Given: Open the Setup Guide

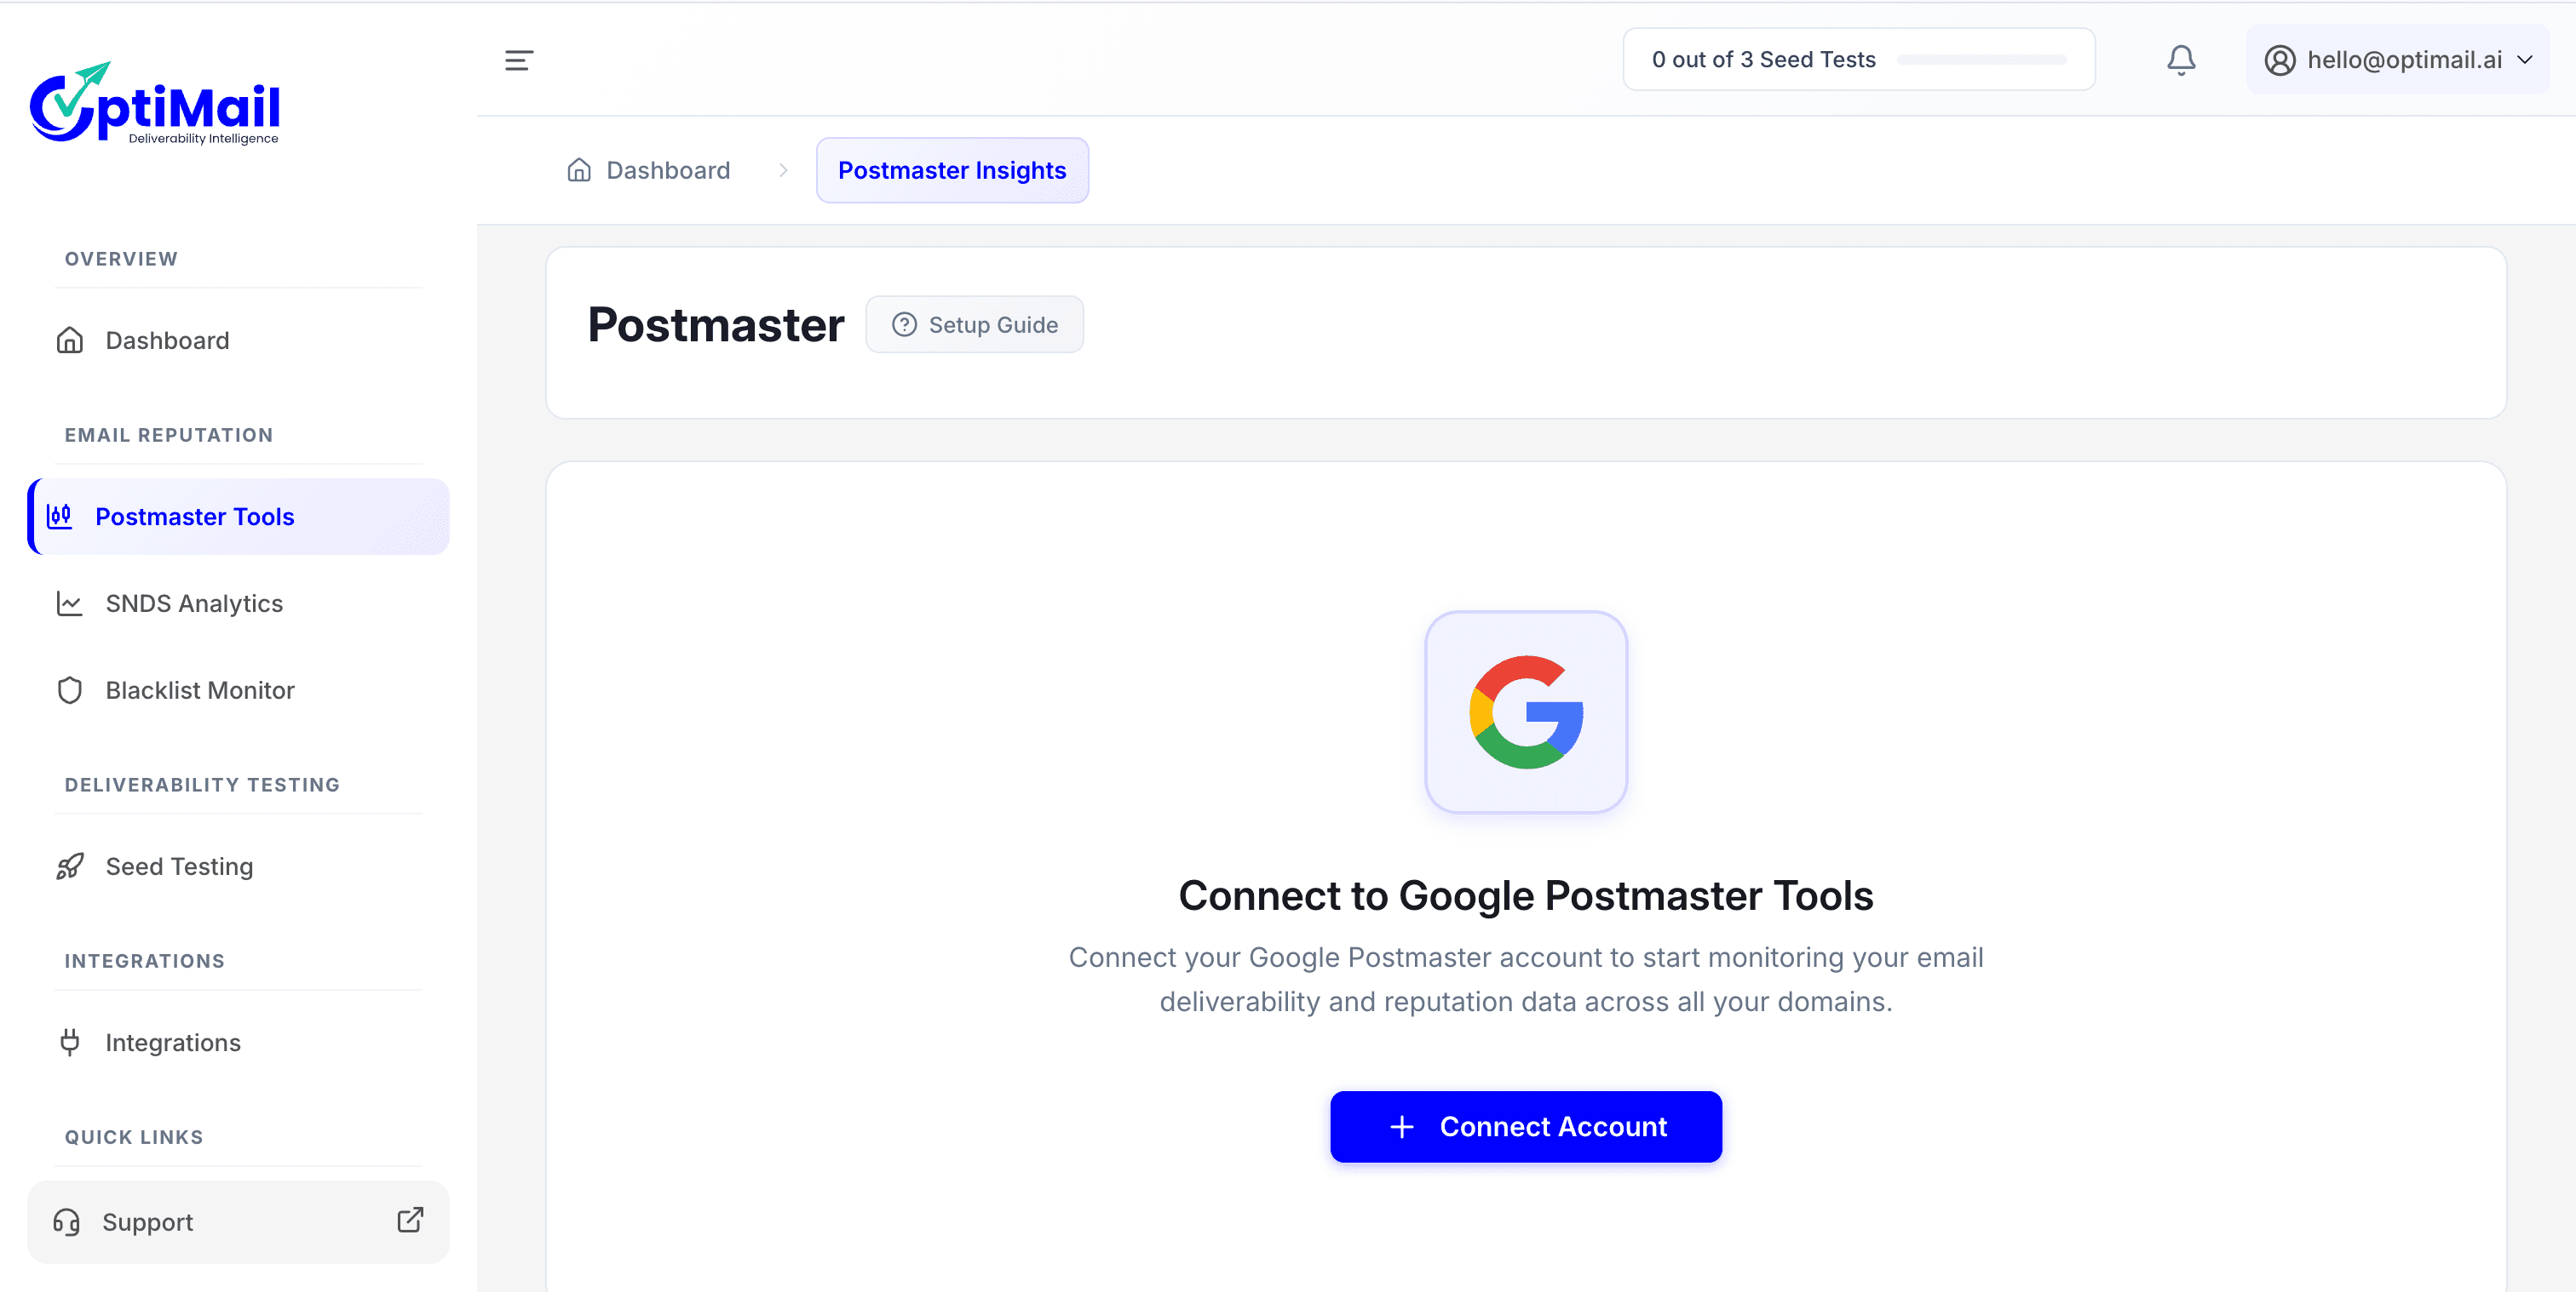Looking at the screenshot, I should point(975,323).
